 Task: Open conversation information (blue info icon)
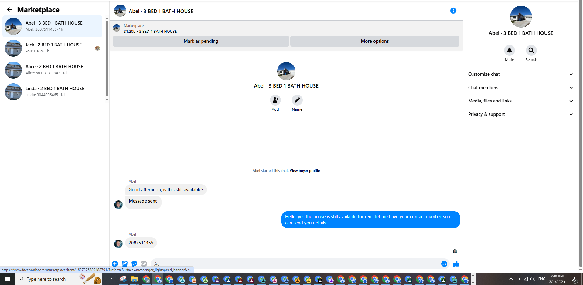[453, 11]
